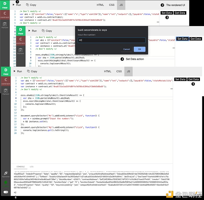Click the minus collapse mark in bottom editor
Viewport: 204px width, 200px height.
(x=172, y=89)
